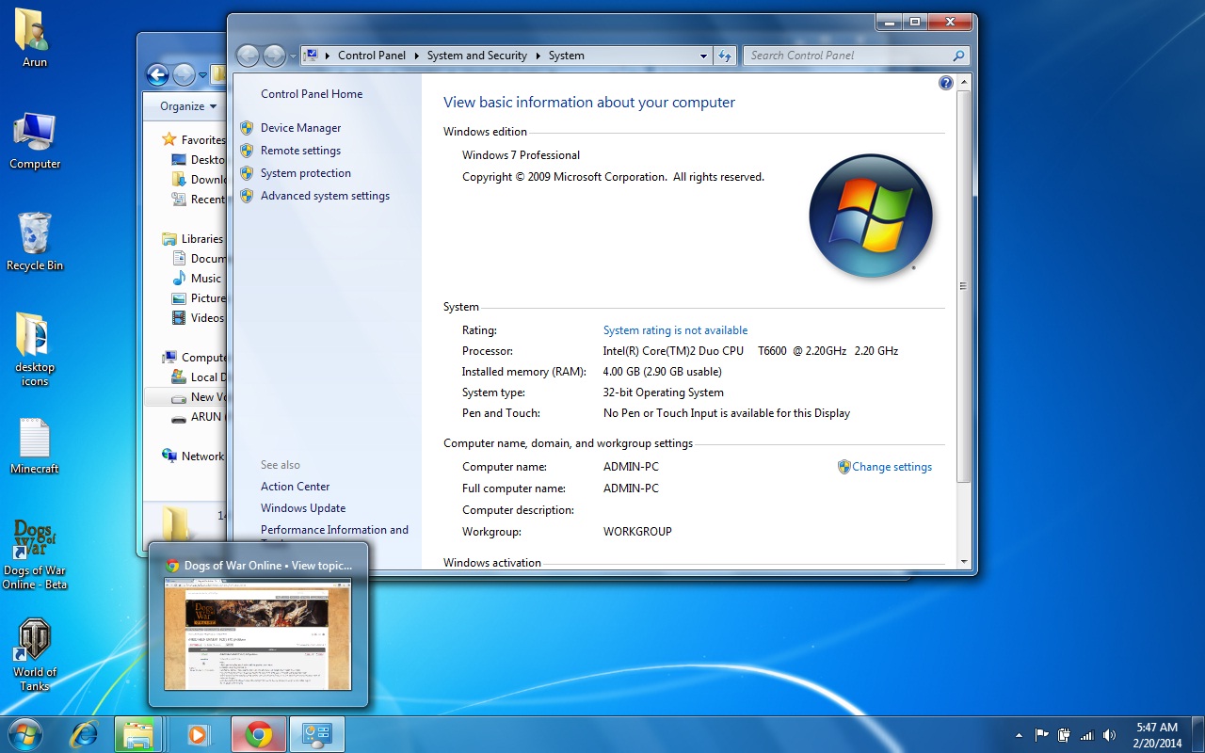
Task: Click 'System rating is not available' link
Action: click(x=675, y=330)
